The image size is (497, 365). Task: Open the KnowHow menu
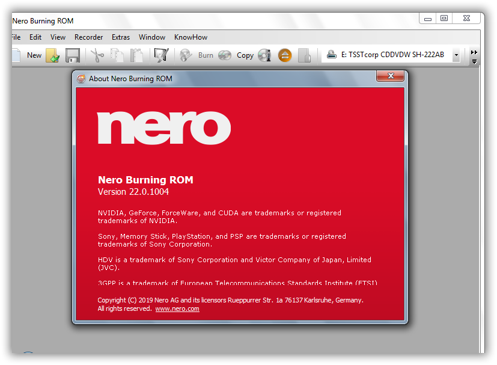click(191, 37)
